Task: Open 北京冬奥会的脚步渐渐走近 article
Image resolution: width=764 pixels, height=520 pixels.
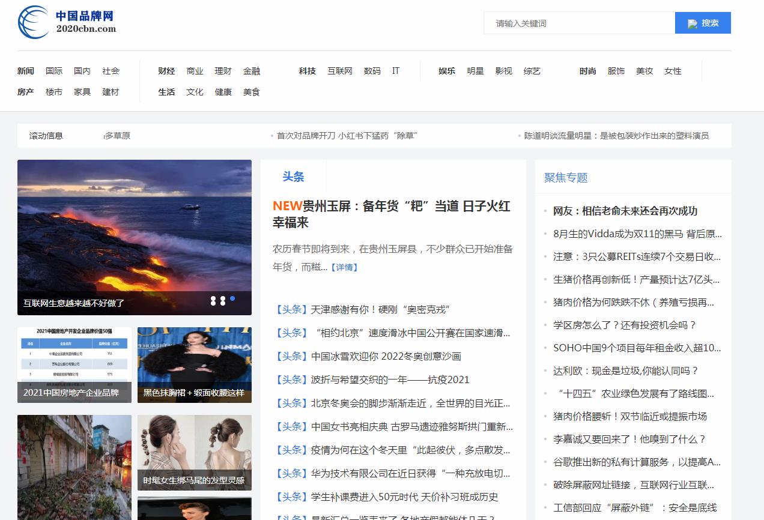Action: tap(412, 404)
